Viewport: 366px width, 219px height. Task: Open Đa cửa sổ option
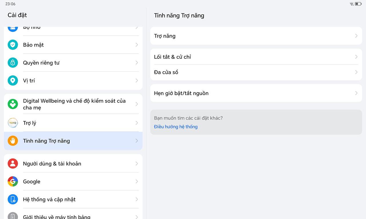pyautogui.click(x=256, y=72)
